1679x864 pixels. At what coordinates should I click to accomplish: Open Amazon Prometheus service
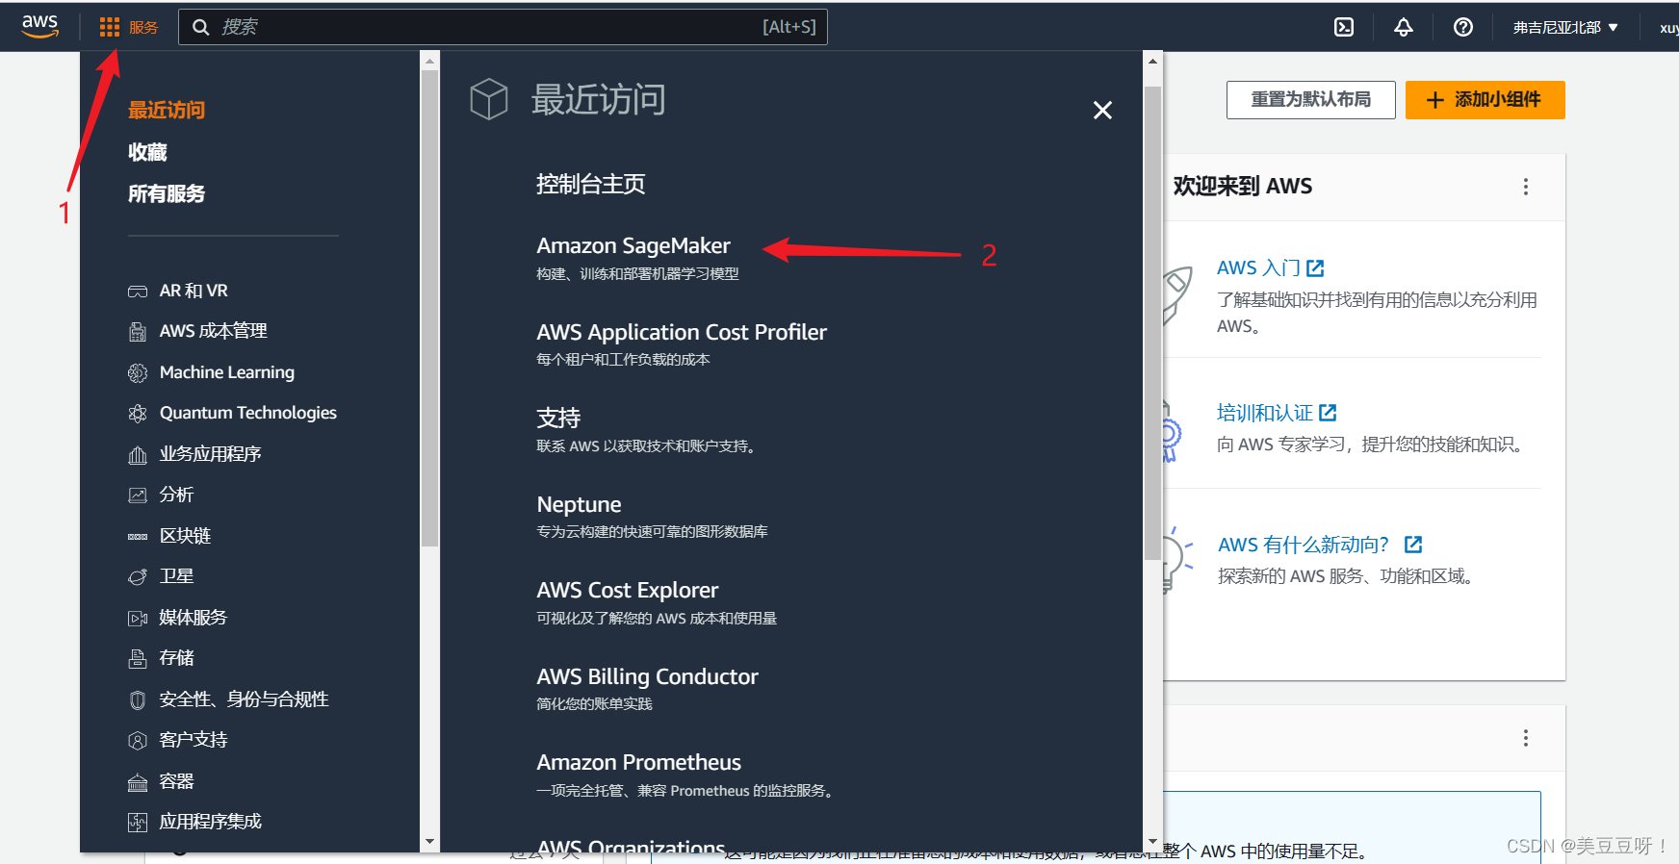click(638, 763)
